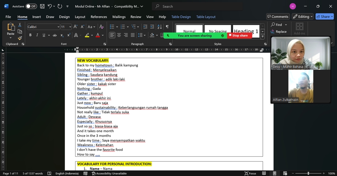Click the Search box in title bar
This screenshot has height=176, width=337.
coord(197,6)
